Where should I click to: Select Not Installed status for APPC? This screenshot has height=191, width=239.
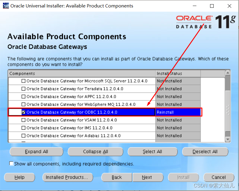tap(178, 97)
